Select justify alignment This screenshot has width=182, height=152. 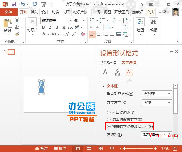112,34
